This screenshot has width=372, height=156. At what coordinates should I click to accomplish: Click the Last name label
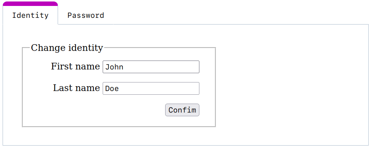coord(76,88)
